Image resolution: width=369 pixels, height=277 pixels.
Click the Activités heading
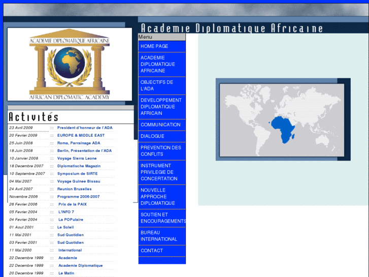pyautogui.click(x=33, y=117)
